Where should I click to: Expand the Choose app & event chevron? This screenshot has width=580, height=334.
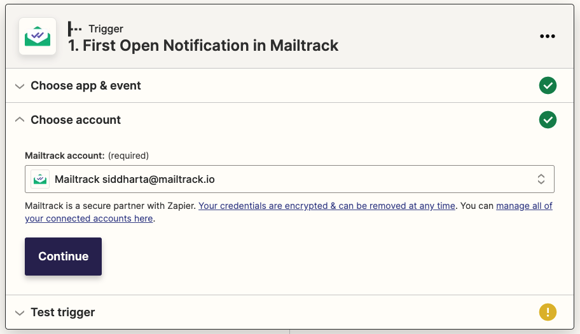[x=20, y=86]
